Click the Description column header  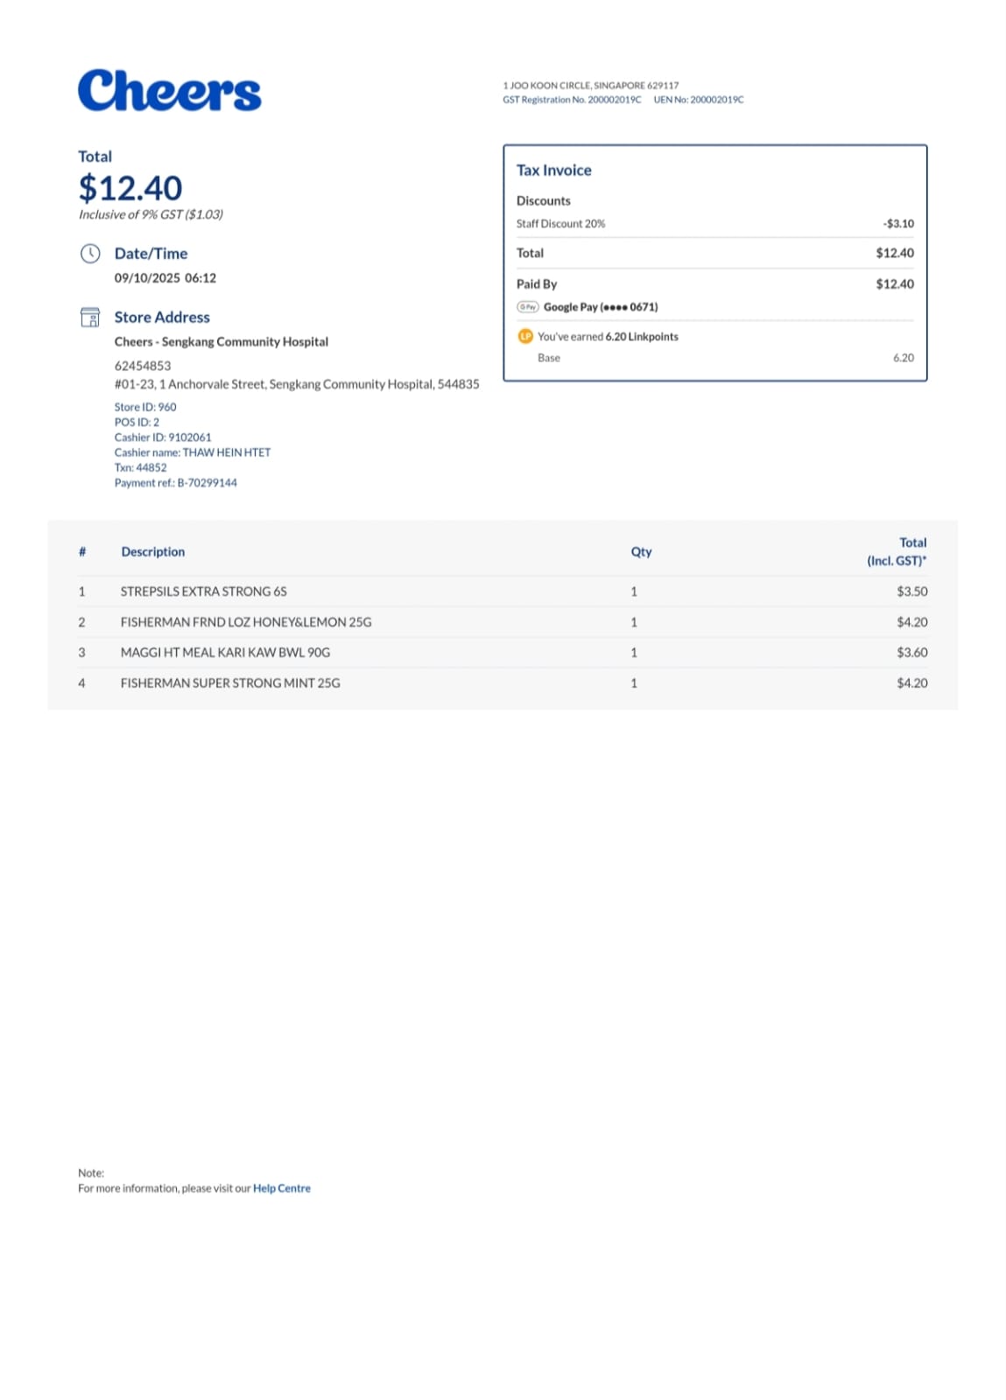pos(153,552)
